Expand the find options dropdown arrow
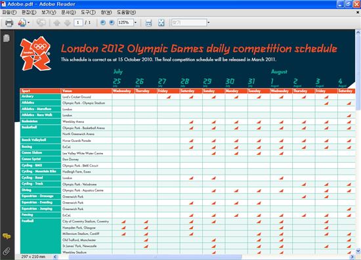Image resolution: width=361 pixels, height=260 pixels. pyautogui.click(x=208, y=22)
